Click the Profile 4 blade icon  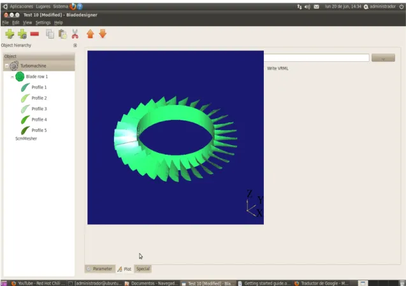tap(25, 120)
